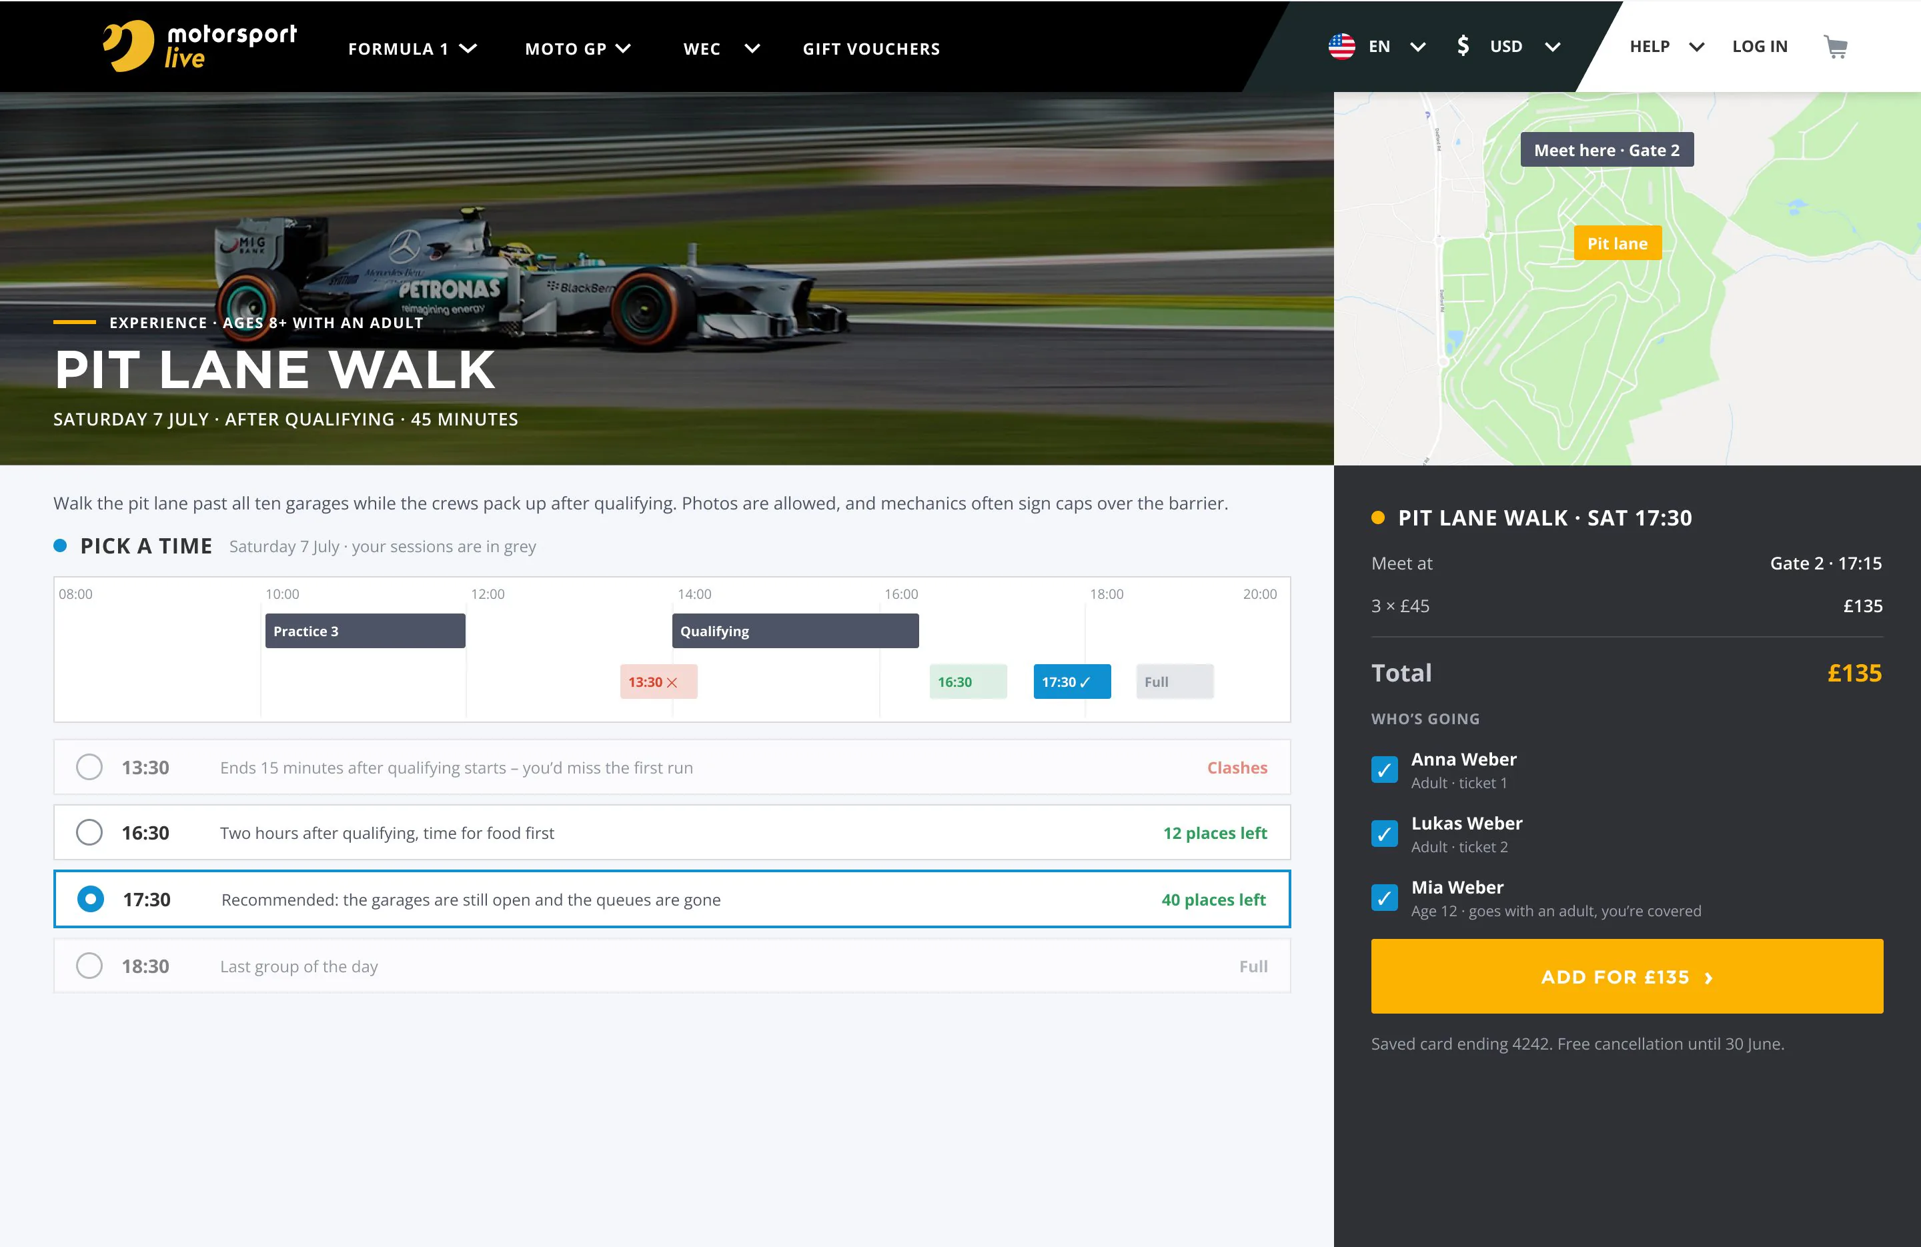Click the Practice 3 session block
This screenshot has height=1247, width=1921.
coord(365,630)
